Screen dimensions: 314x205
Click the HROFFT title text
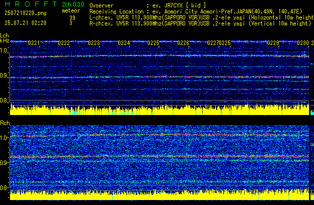click(31, 4)
